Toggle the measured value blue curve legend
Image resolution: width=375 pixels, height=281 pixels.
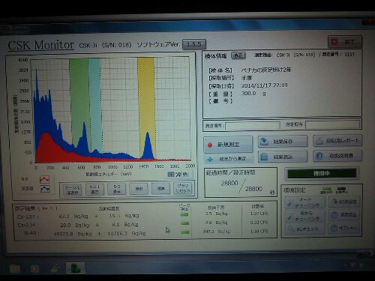[x=45, y=189]
